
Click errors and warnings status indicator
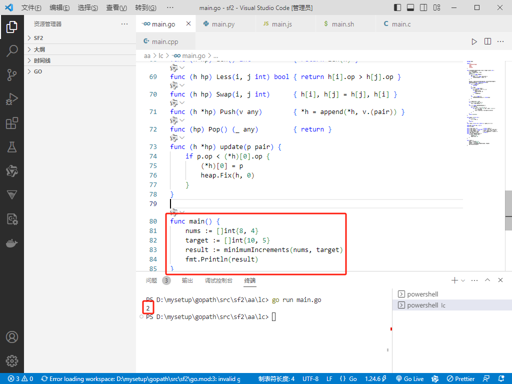[x=20, y=379]
